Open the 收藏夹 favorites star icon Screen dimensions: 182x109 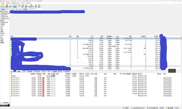(15, 6)
